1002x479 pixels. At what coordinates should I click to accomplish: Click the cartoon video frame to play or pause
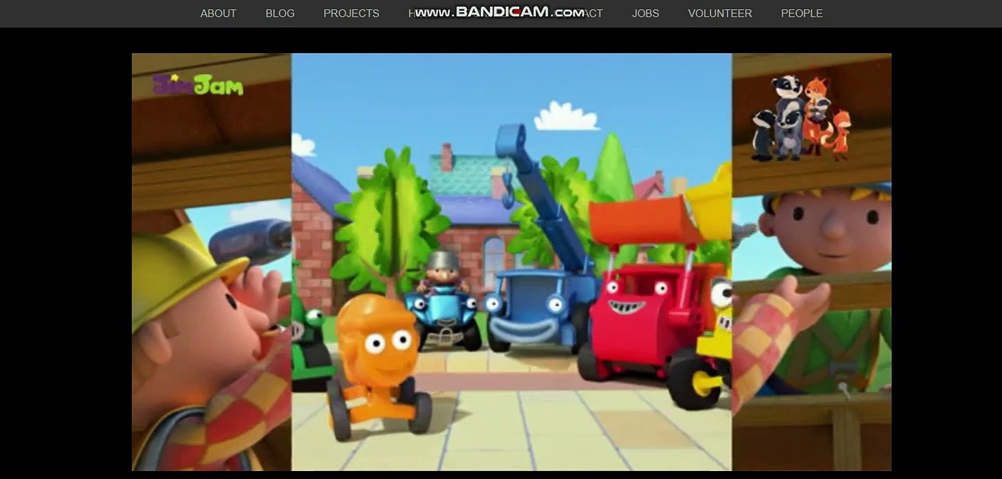(x=512, y=262)
